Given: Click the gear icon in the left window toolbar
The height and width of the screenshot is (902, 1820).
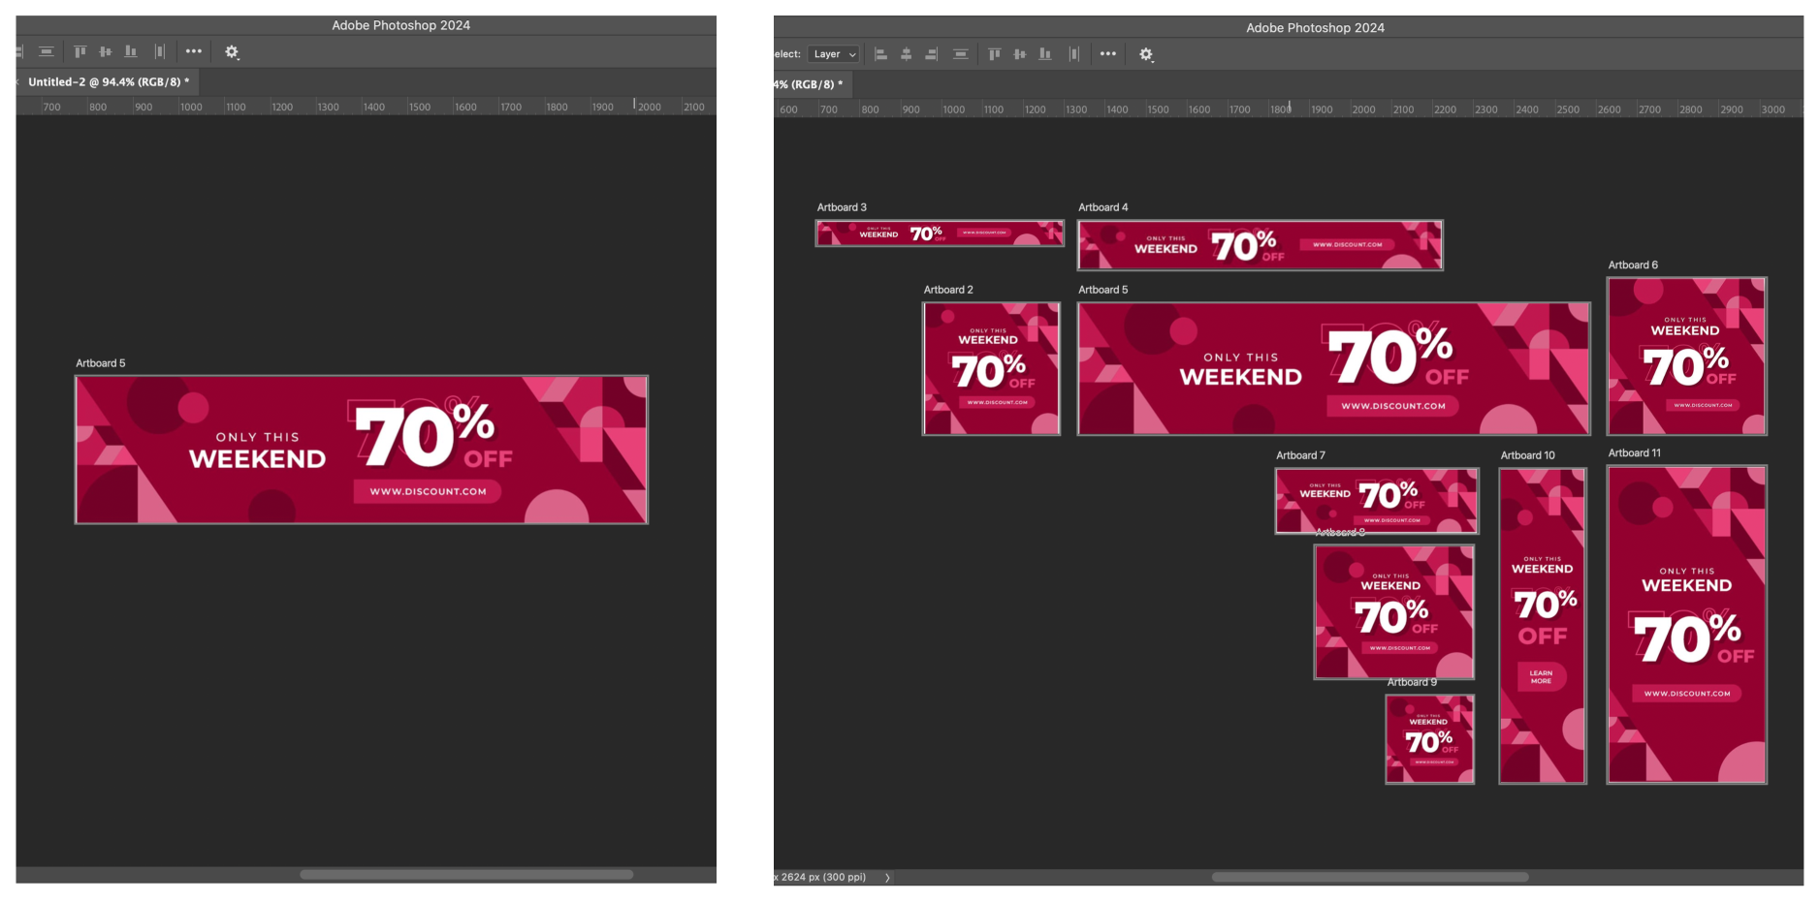Looking at the screenshot, I should pos(231,51).
